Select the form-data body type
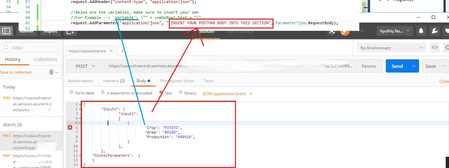This screenshot has width=449, height=168. (x=71, y=93)
